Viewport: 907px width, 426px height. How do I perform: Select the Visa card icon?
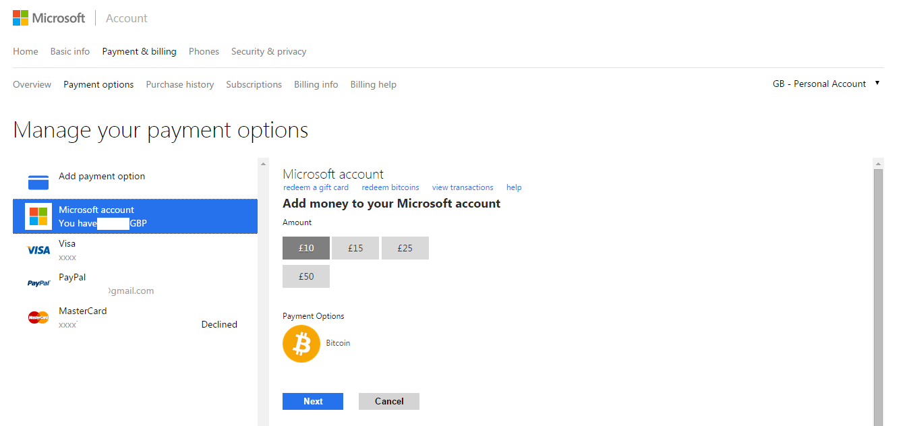pyautogui.click(x=38, y=250)
